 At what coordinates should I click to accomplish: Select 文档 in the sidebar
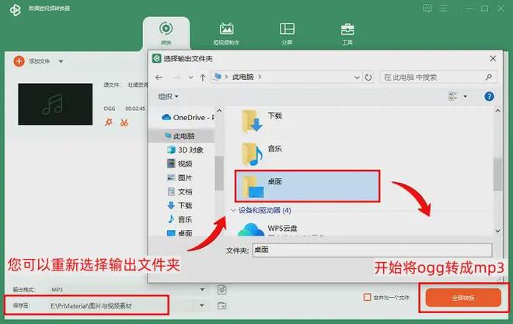pos(180,191)
